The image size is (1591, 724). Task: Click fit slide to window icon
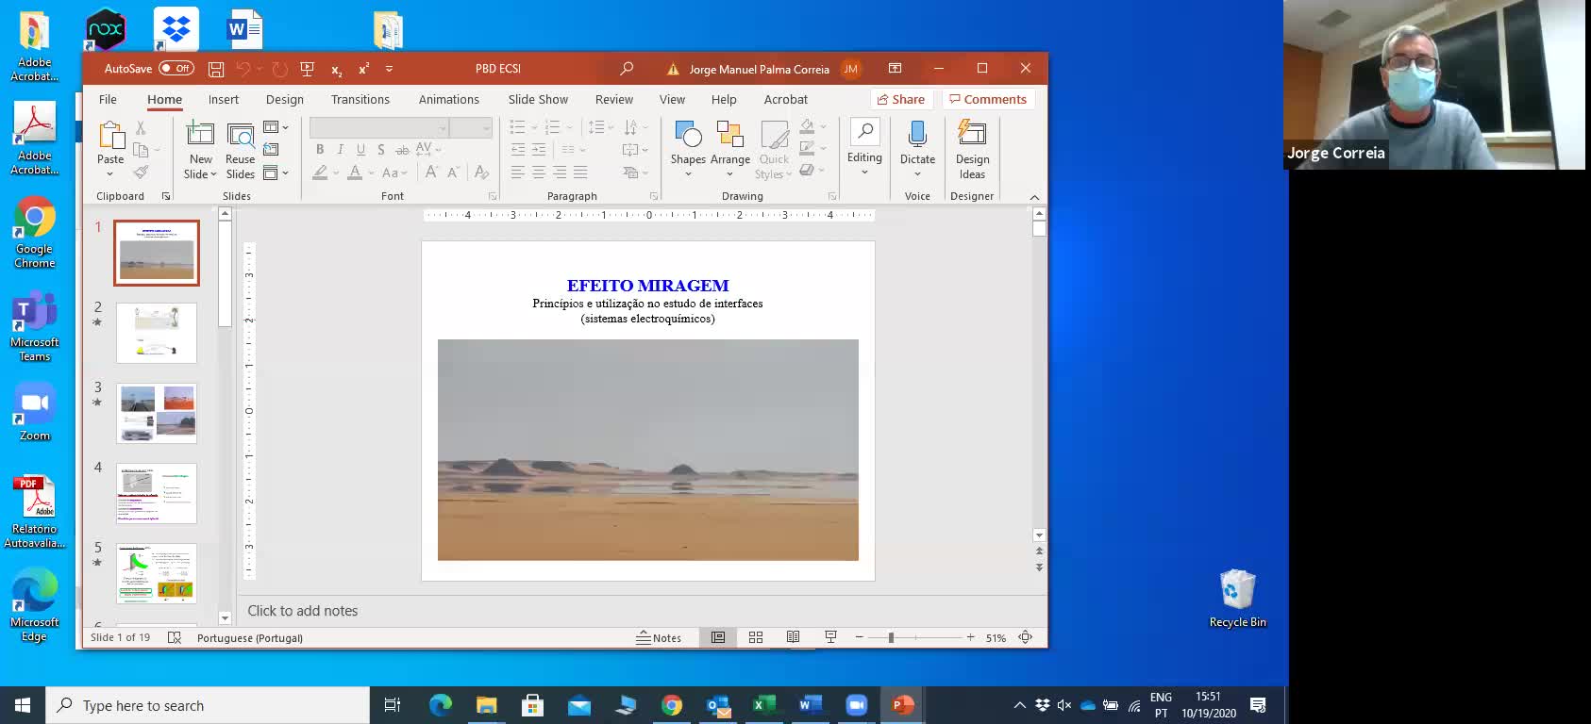point(1026,637)
